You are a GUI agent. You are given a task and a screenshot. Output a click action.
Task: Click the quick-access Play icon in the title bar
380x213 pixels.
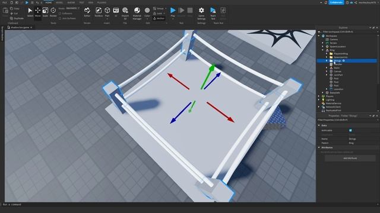point(27,2)
